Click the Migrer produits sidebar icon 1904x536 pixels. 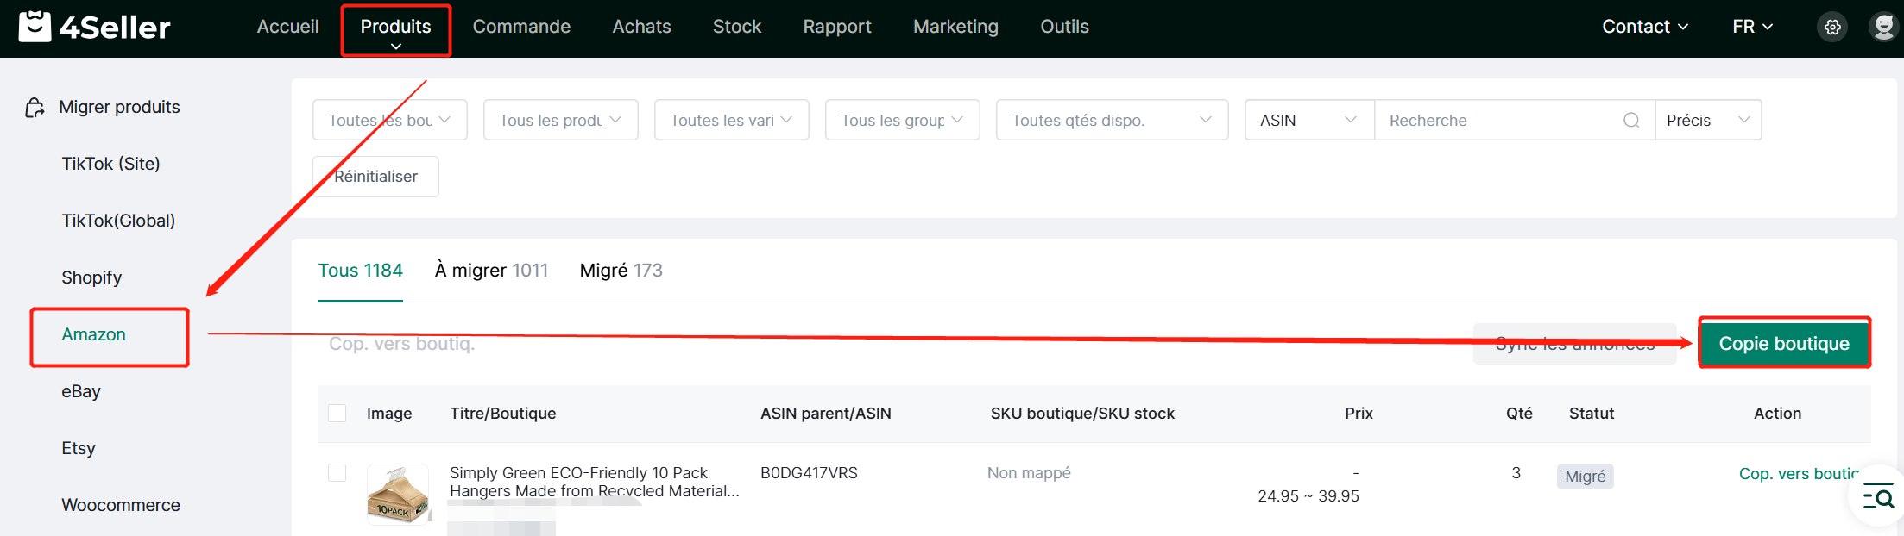tap(35, 108)
